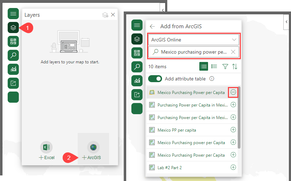The height and width of the screenshot is (181, 291).
Task: Close the Layers panel
Action: click(x=113, y=15)
